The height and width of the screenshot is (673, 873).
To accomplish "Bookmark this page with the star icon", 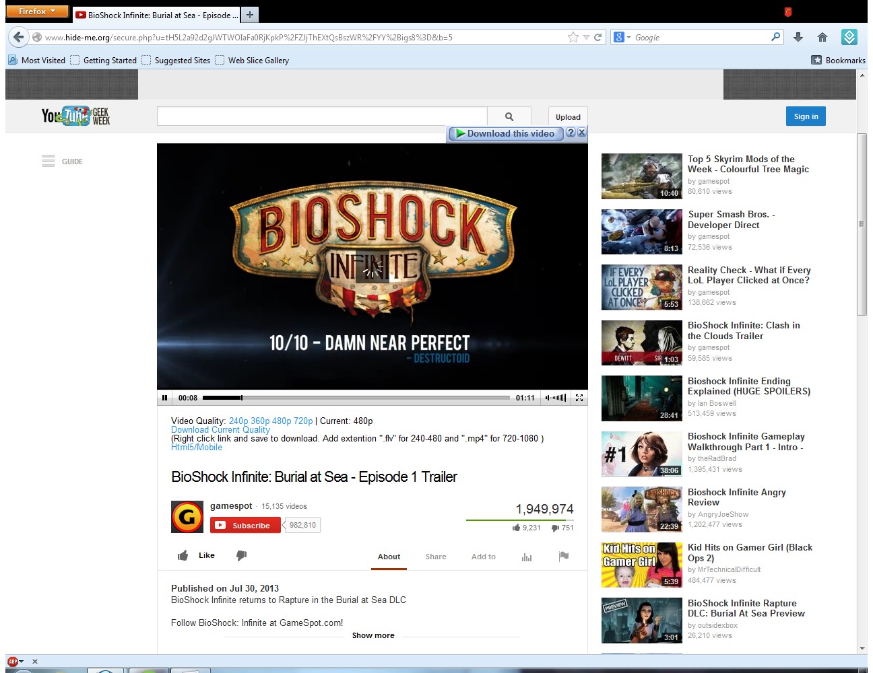I will 573,37.
